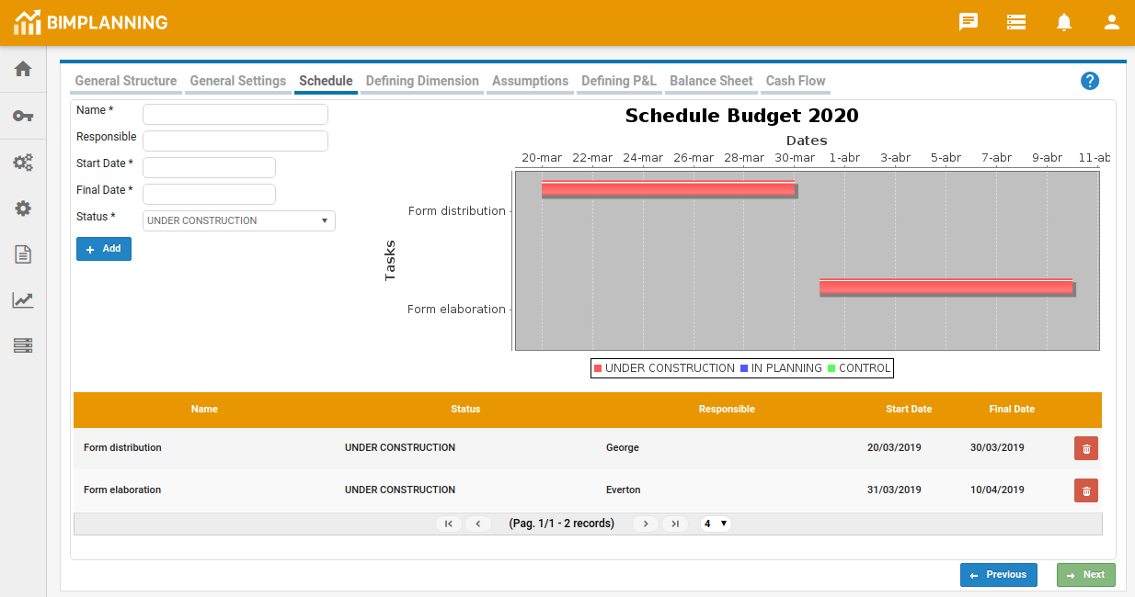This screenshot has height=597, width=1135.
Task: Click the UNDER CONSTRUCTION red legend swatch
Action: 598,368
